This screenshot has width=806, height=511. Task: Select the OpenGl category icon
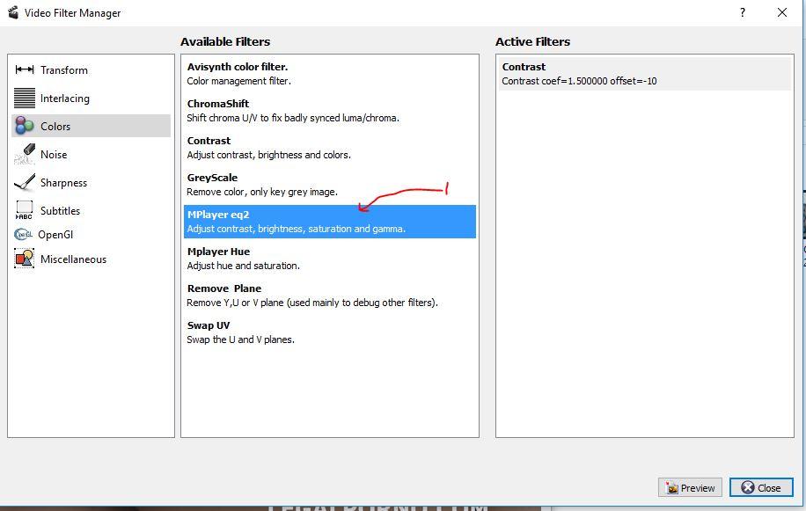click(x=23, y=235)
